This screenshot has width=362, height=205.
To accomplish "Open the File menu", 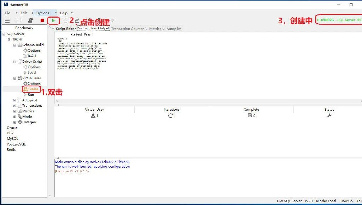I will (x=7, y=13).
